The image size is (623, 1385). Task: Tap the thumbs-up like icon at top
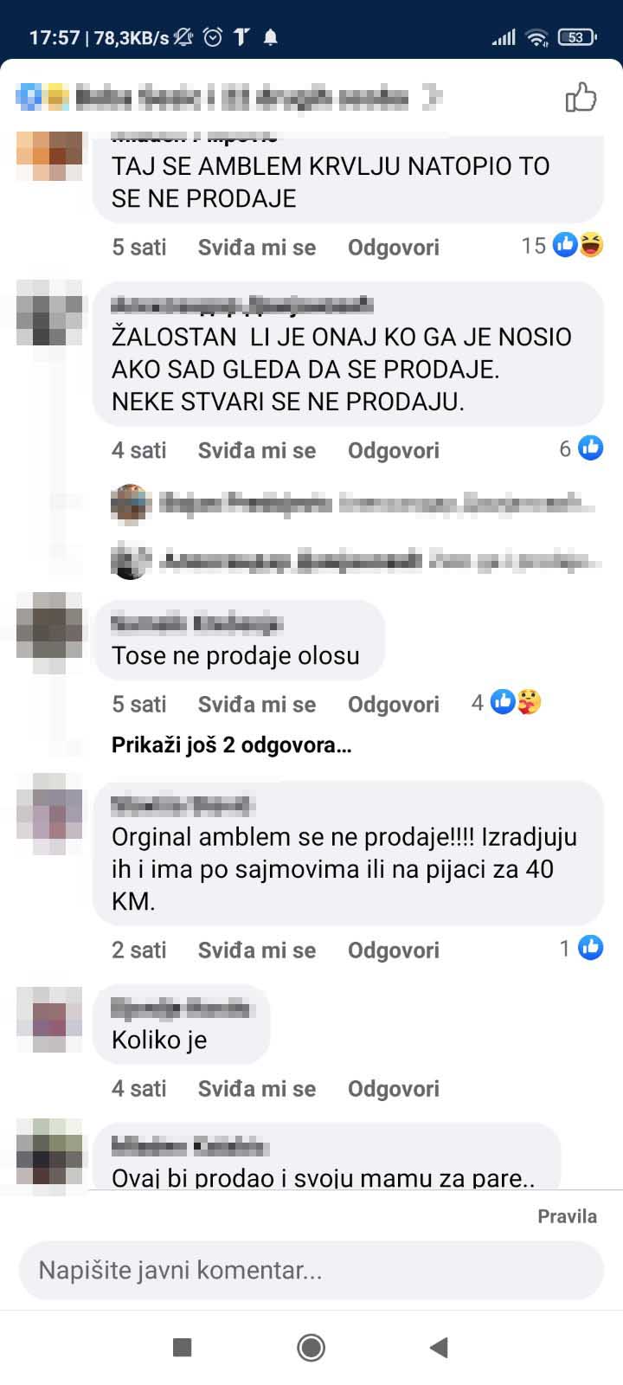pyautogui.click(x=581, y=98)
